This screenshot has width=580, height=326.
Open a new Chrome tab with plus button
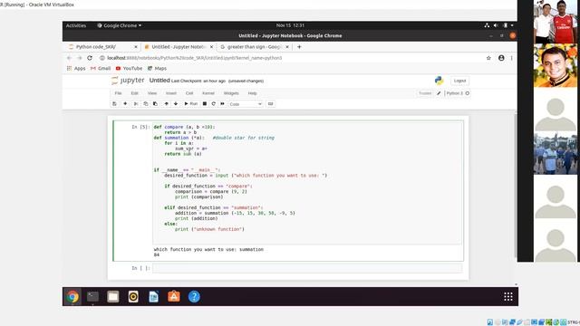pyautogui.click(x=299, y=47)
